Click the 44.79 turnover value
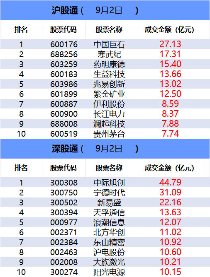 click(x=170, y=182)
